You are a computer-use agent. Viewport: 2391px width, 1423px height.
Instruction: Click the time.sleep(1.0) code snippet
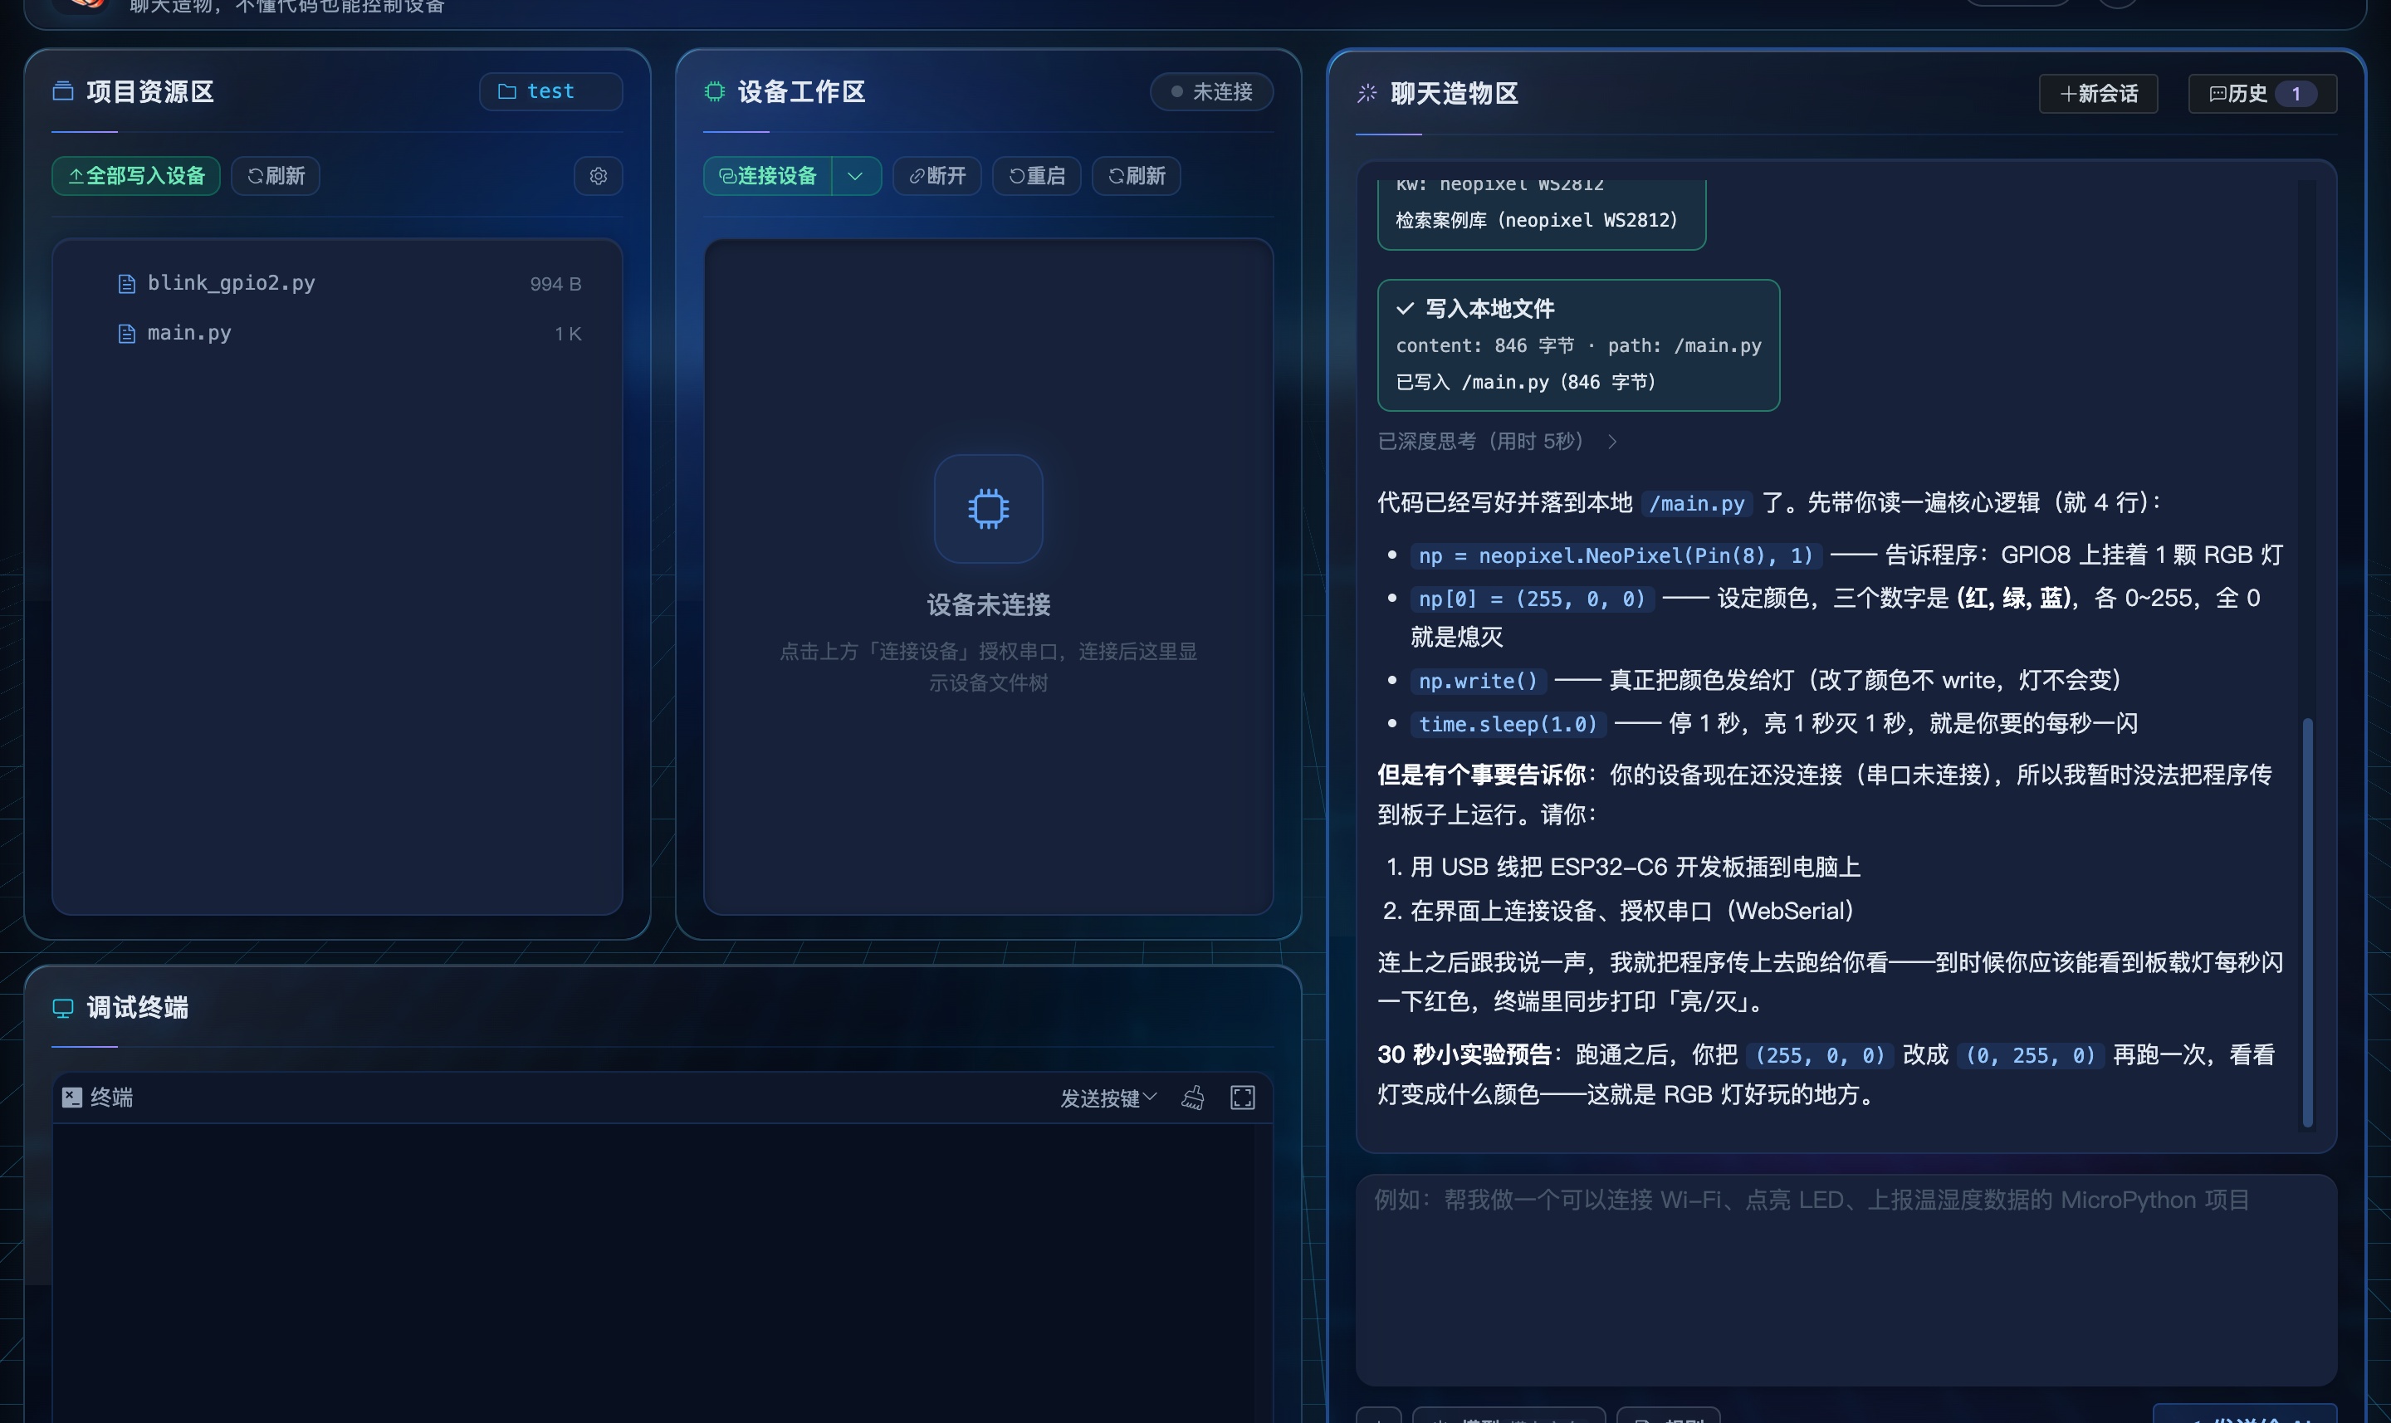[x=1508, y=724]
